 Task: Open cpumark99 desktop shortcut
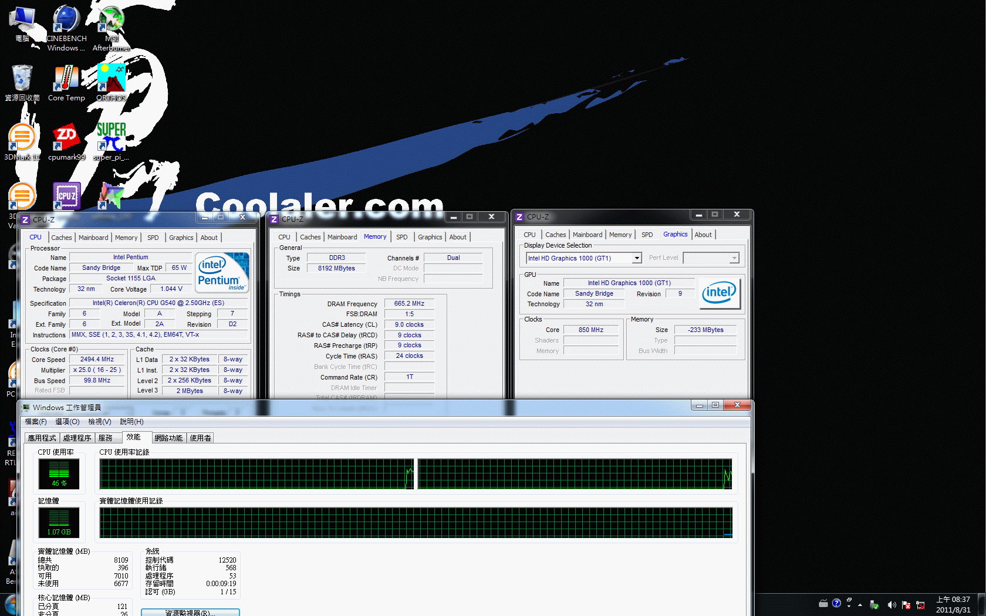click(x=66, y=142)
